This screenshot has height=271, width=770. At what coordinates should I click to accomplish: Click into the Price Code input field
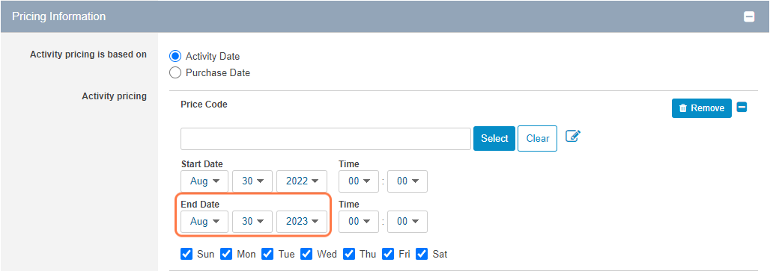point(326,139)
